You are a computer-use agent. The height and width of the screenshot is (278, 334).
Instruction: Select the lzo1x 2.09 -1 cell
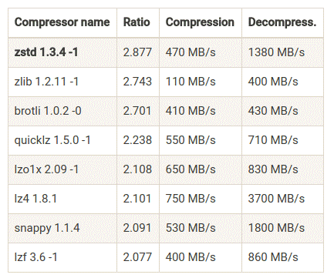pyautogui.click(x=62, y=169)
